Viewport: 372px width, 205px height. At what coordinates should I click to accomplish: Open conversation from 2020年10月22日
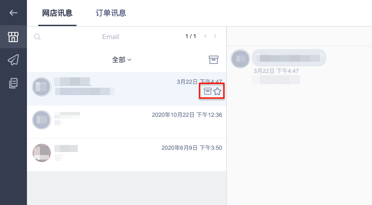point(127,122)
